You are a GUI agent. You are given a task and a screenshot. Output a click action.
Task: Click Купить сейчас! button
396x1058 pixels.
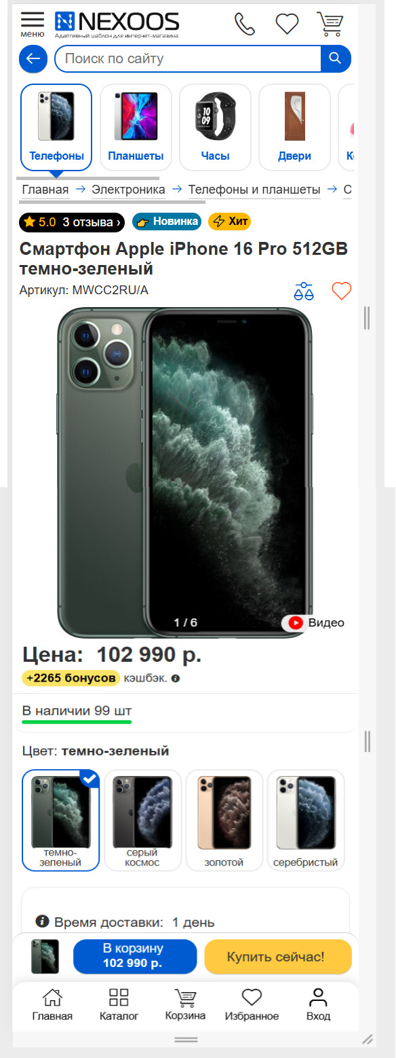[x=278, y=957]
